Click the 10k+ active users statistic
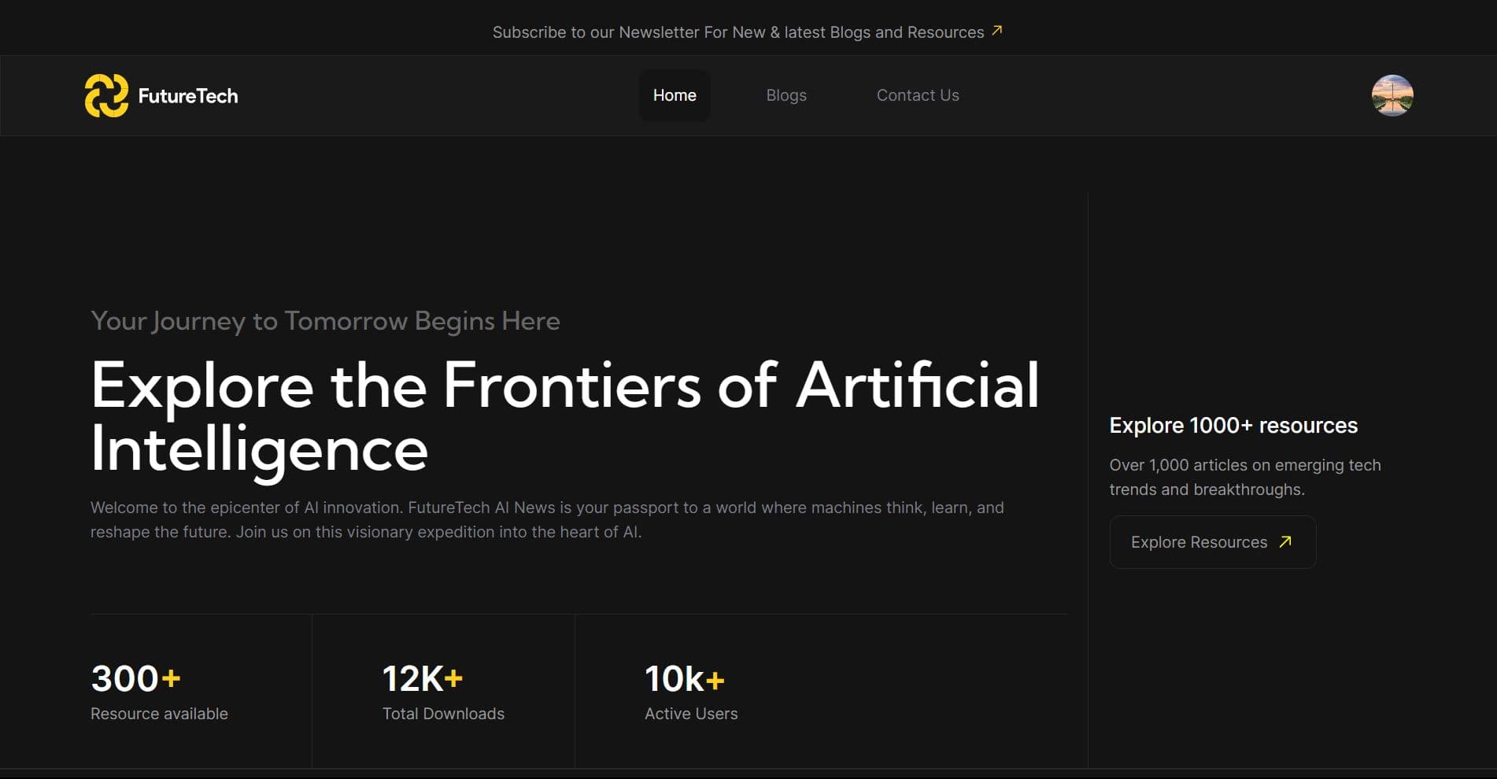The width and height of the screenshot is (1497, 779). (684, 678)
